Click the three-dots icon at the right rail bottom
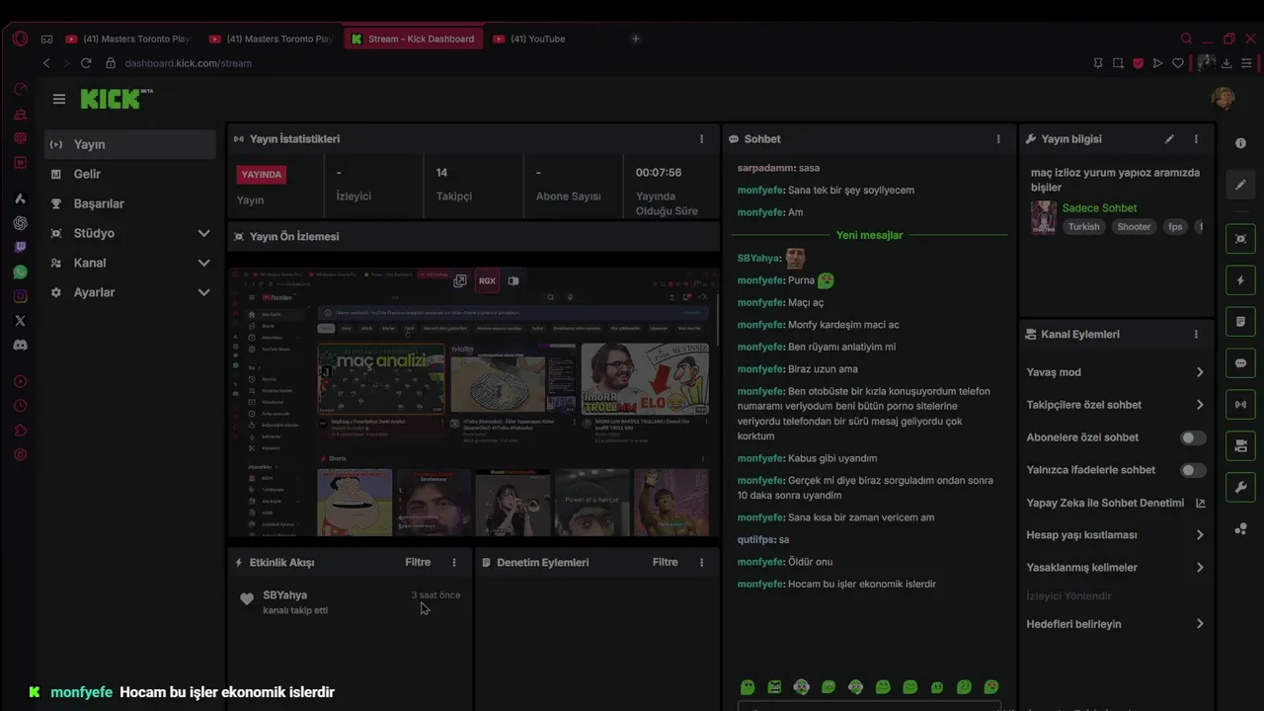This screenshot has width=1264, height=711. click(x=1241, y=529)
